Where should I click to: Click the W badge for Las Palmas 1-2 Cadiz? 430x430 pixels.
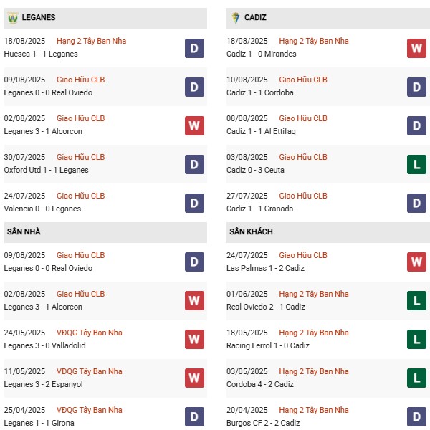point(416,262)
